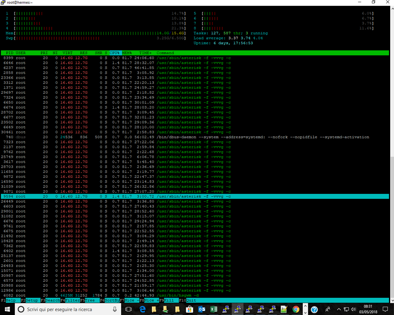Open the network icon in the system tray
Image resolution: width=394 pixels, height=315 pixels.
[346, 309]
